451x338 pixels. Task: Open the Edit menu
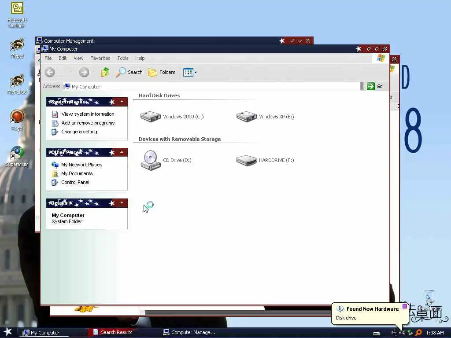tap(63, 58)
